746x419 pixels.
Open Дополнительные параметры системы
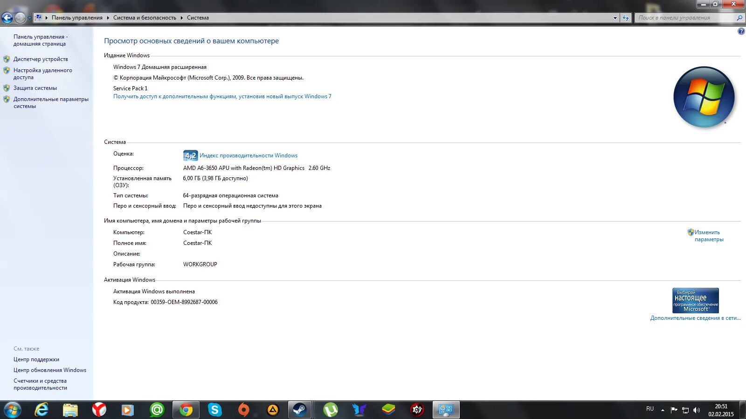pos(51,102)
